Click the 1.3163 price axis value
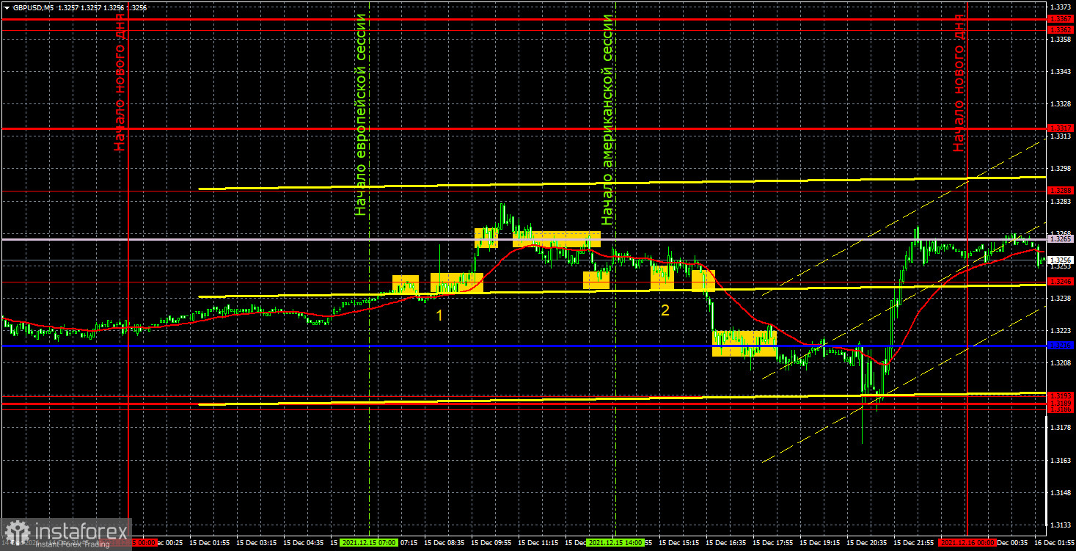Image resolution: width=1076 pixels, height=551 pixels. [1061, 461]
